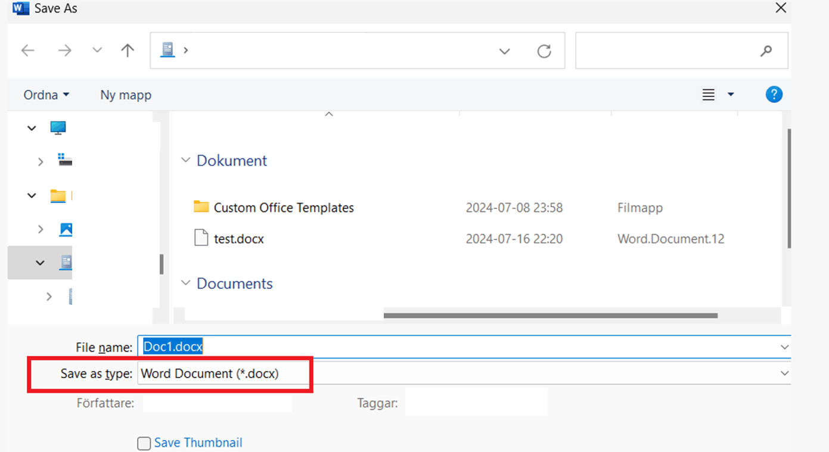Click the up one level arrow
The width and height of the screenshot is (829, 452).
[127, 50]
